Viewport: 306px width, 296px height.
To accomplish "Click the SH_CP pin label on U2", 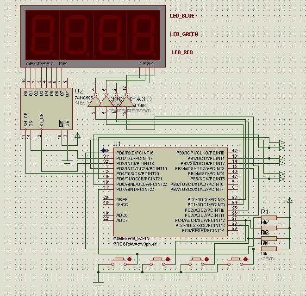I will [26, 119].
